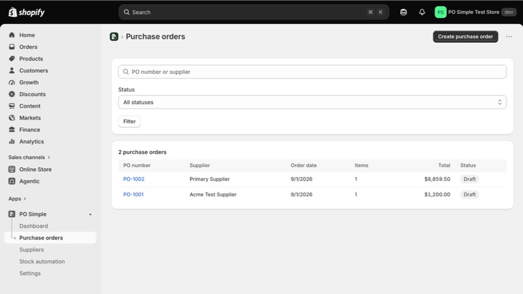The width and height of the screenshot is (523, 294).
Task: Click the Discounts icon in sidebar
Action: point(12,94)
